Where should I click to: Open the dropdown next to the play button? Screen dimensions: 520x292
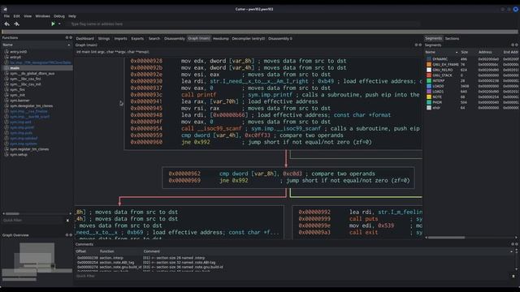(x=59, y=24)
